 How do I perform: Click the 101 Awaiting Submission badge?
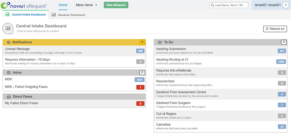coord(282,51)
